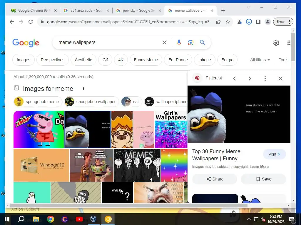The height and width of the screenshot is (225, 301).
Task: Open more options beside Images for meme
Action: (83, 88)
